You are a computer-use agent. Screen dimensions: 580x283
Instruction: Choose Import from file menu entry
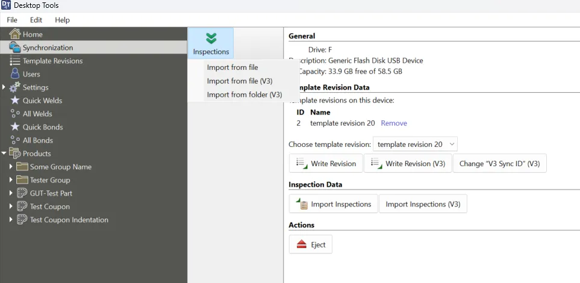pyautogui.click(x=232, y=67)
